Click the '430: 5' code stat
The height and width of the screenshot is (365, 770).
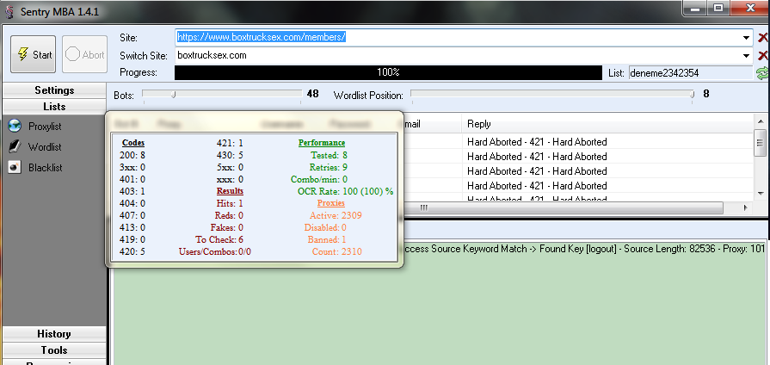click(x=230, y=155)
